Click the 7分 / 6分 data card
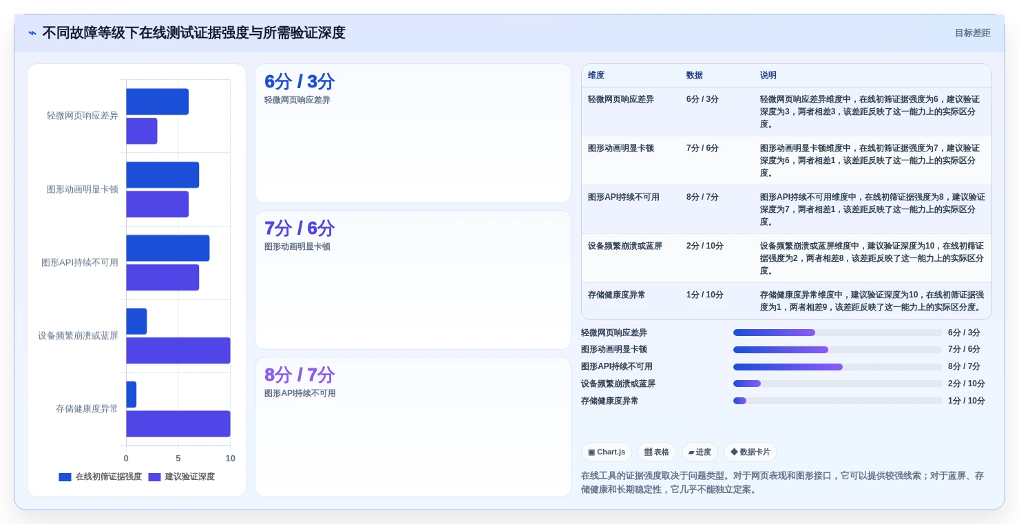 413,280
